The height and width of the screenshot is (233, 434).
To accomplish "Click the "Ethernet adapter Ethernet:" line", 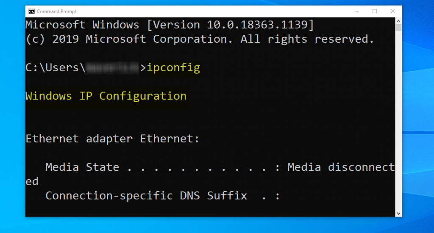I will (112, 139).
